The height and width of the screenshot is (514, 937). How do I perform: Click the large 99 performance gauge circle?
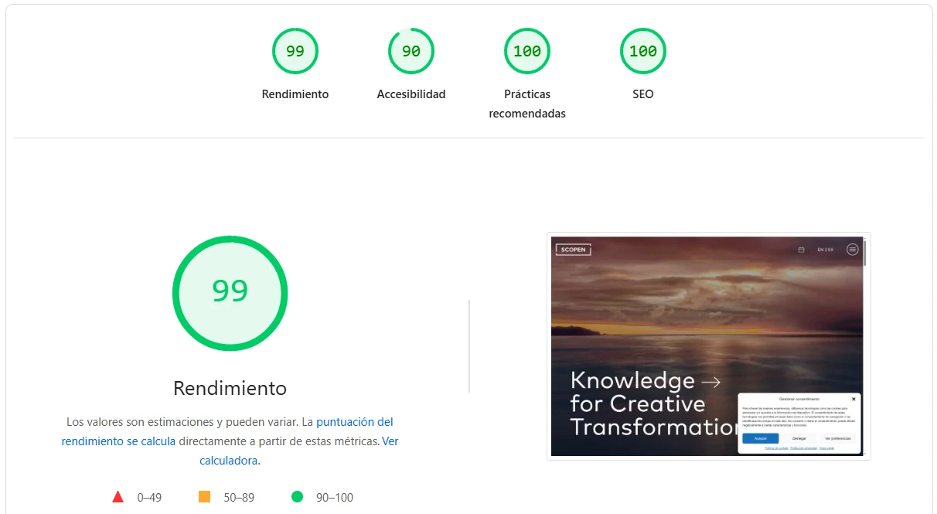click(230, 292)
